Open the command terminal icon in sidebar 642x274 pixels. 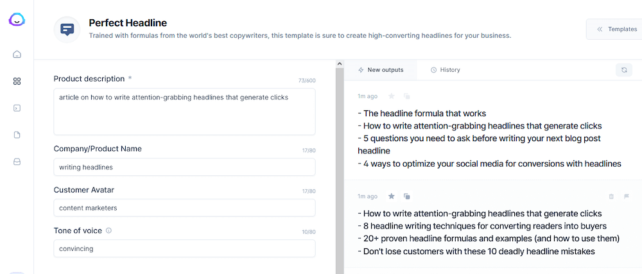click(17, 108)
